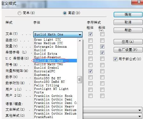Image resolution: width=143 pixels, height=119 pixels.
Task: Select the Euclid Symbol font
Action: tap(55, 68)
